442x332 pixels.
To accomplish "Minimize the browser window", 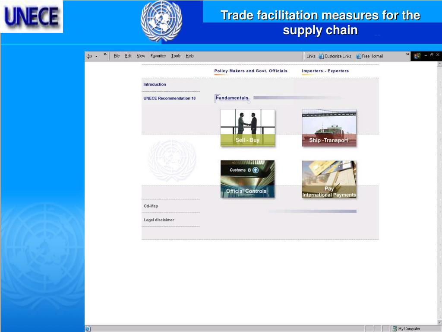I will point(426,55).
